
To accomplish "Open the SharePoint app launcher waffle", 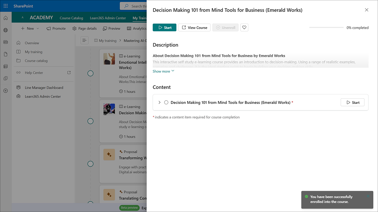I will (x=6, y=6).
